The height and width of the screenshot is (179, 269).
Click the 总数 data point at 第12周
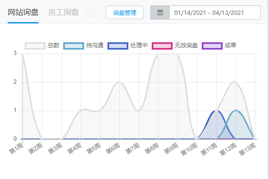pyautogui.click(x=235, y=82)
